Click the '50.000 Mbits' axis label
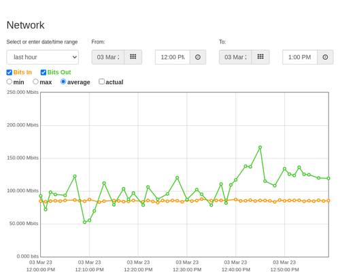Image resolution: width=340 pixels, height=274 pixels. tap(24, 224)
